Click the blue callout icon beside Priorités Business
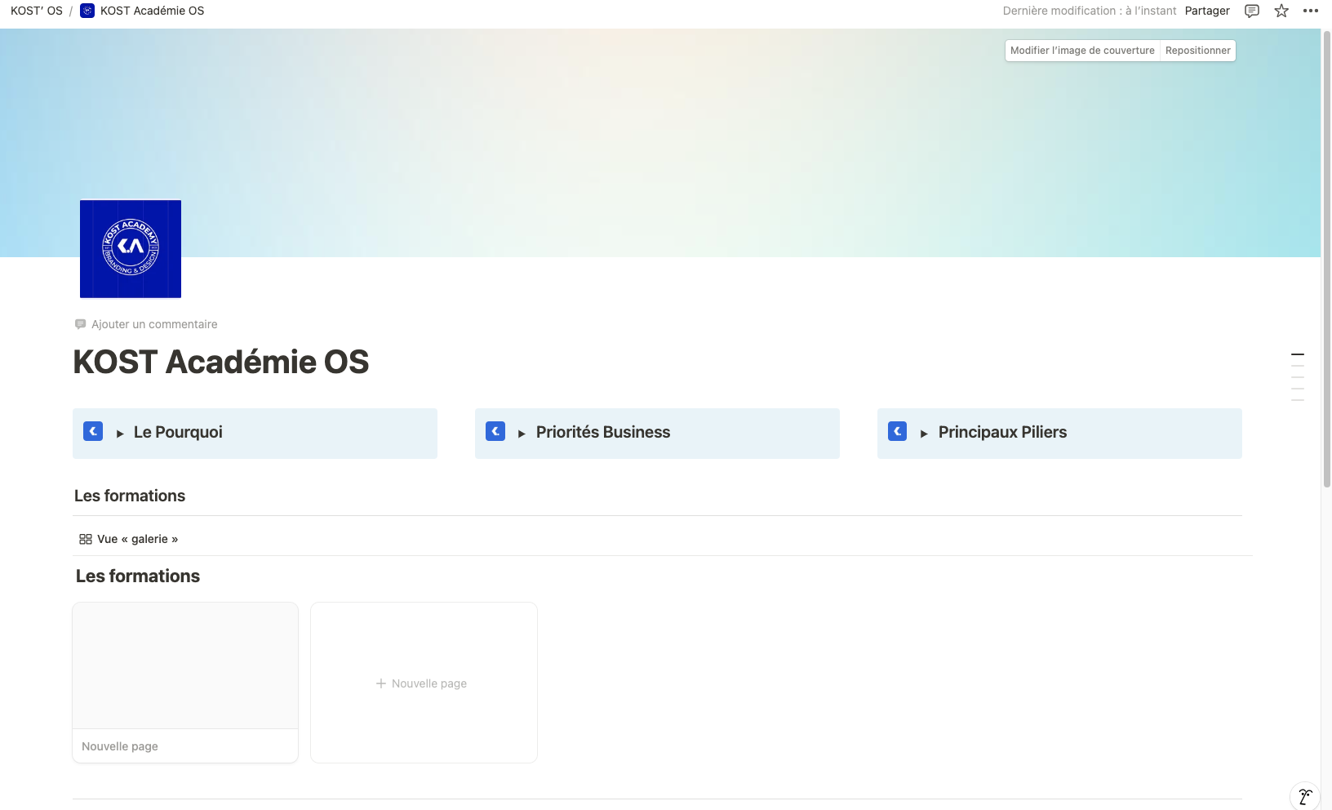 pyautogui.click(x=495, y=431)
